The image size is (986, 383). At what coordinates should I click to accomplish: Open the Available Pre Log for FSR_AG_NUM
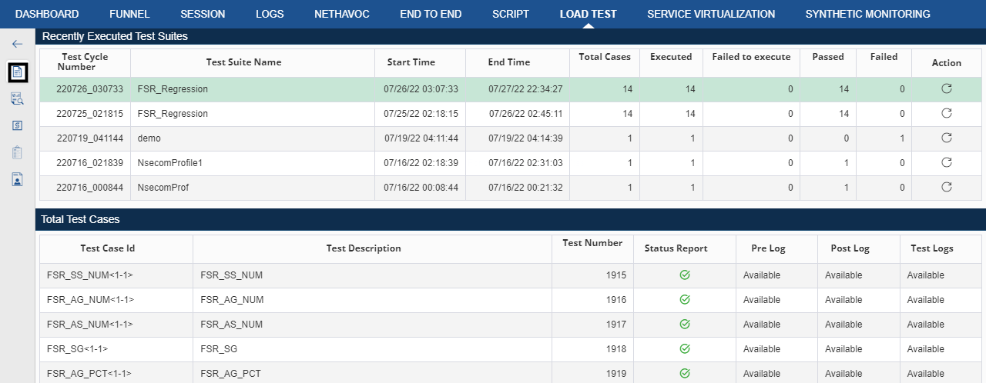[x=762, y=300]
